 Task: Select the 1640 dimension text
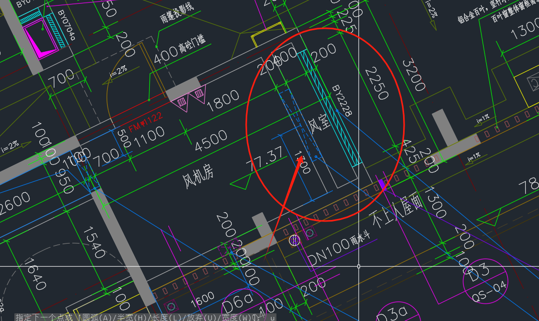pyautogui.click(x=35, y=274)
